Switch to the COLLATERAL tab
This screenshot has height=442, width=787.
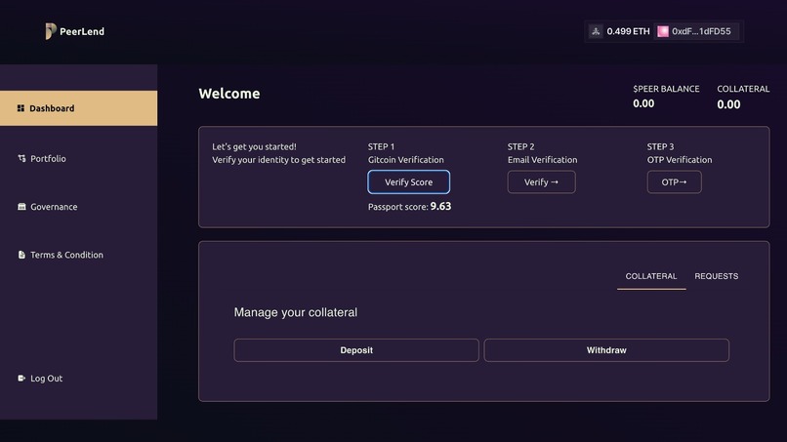pos(651,276)
